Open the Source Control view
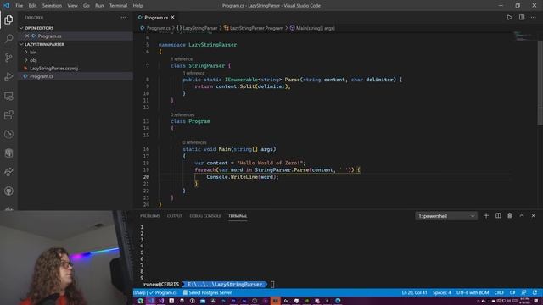Viewport: 543px width, 305px height. 8,58
